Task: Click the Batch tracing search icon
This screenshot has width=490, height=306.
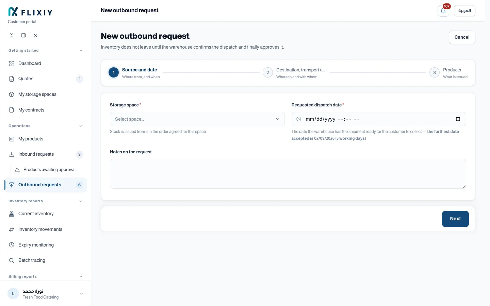Action: [x=12, y=260]
